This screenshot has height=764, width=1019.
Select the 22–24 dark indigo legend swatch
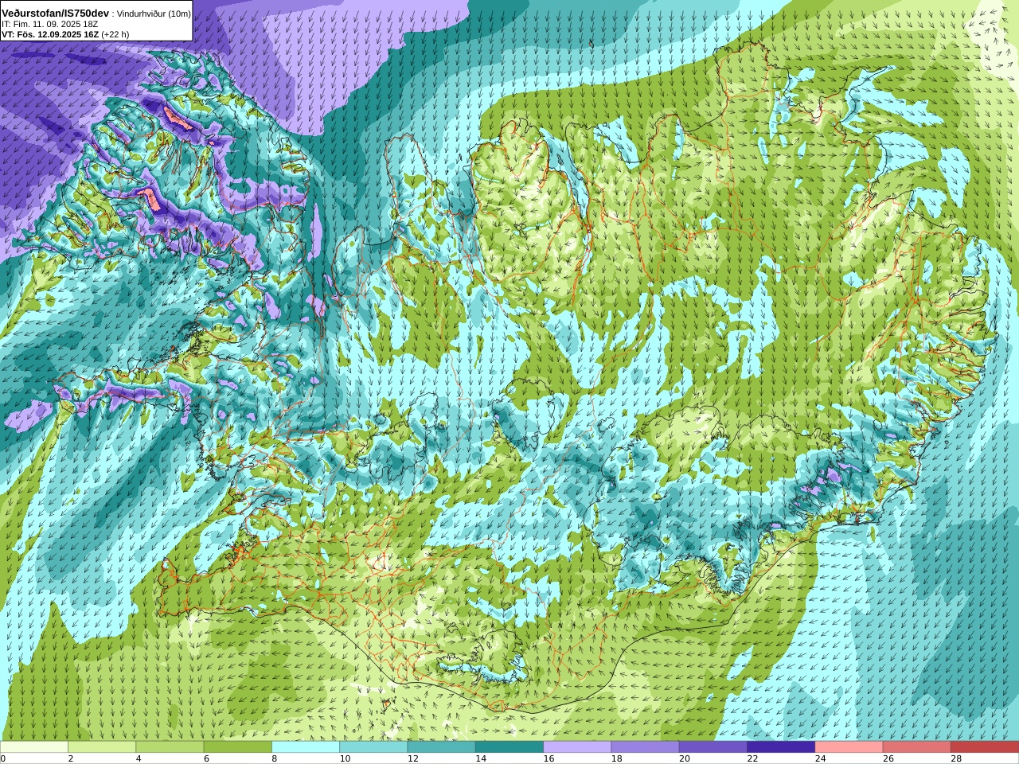tap(781, 747)
